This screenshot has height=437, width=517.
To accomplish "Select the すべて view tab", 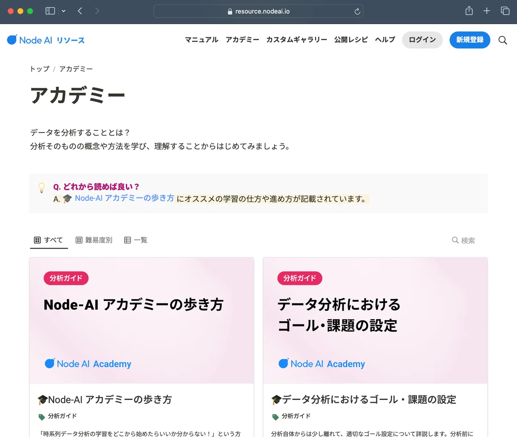I will [49, 240].
